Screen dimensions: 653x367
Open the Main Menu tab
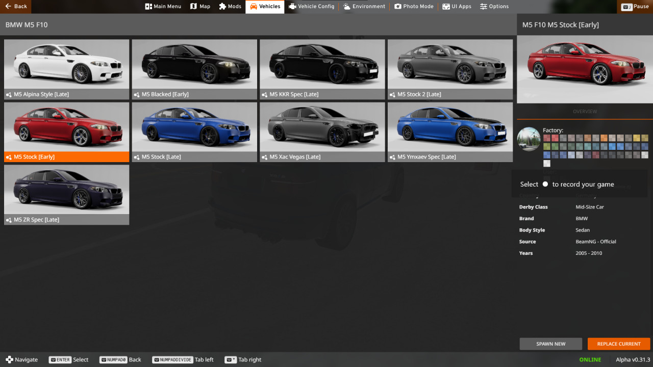click(x=163, y=6)
